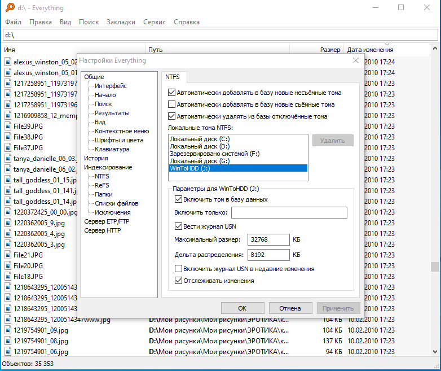Viewport: 441px width, 371px height.
Task: Select Клавиатура in settings tree
Action: pyautogui.click(x=112, y=149)
